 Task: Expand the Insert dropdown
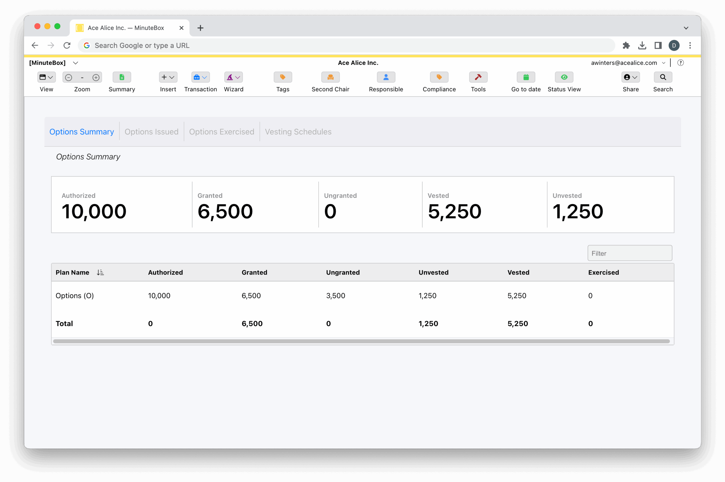coord(168,77)
